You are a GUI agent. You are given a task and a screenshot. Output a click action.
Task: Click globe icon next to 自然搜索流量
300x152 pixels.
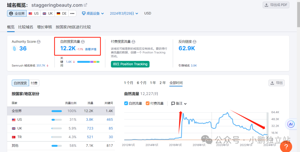tap(83, 42)
